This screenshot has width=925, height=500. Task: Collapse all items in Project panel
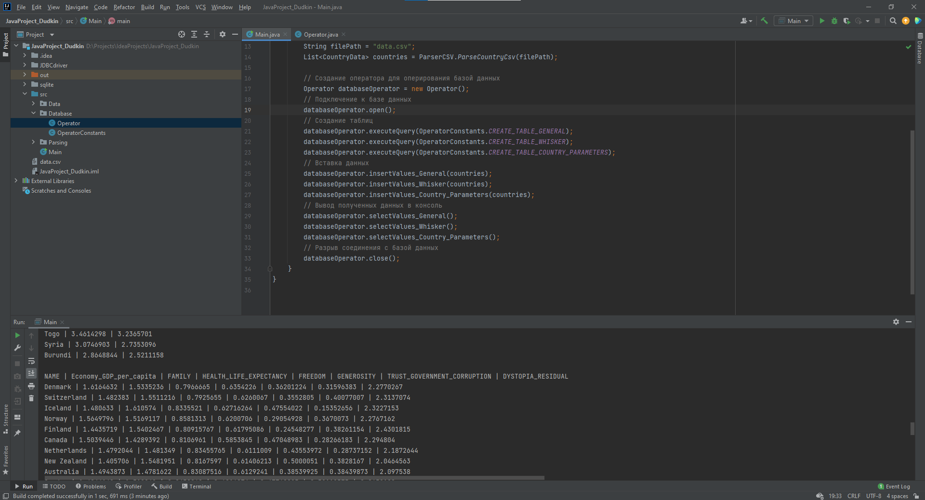[x=207, y=34]
